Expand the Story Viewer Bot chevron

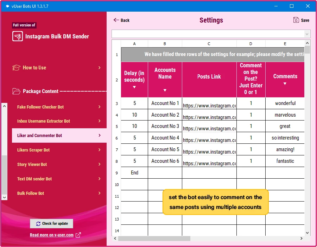coord(100,164)
